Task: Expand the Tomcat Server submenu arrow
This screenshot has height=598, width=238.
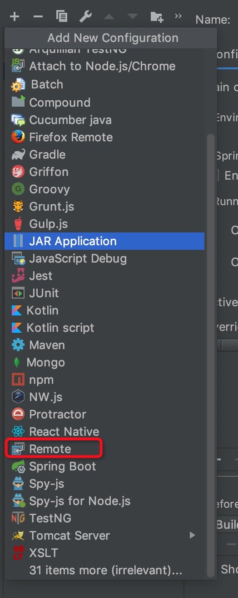Action: 193,536
